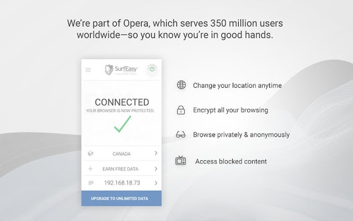Click the TV blocked content icon
The height and width of the screenshot is (221, 353).
[181, 161]
